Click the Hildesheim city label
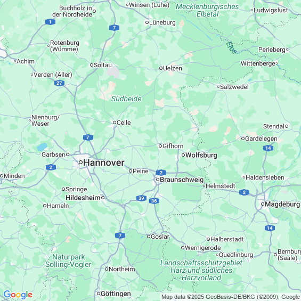The width and height of the screenshot is (301, 301). tap(83, 198)
